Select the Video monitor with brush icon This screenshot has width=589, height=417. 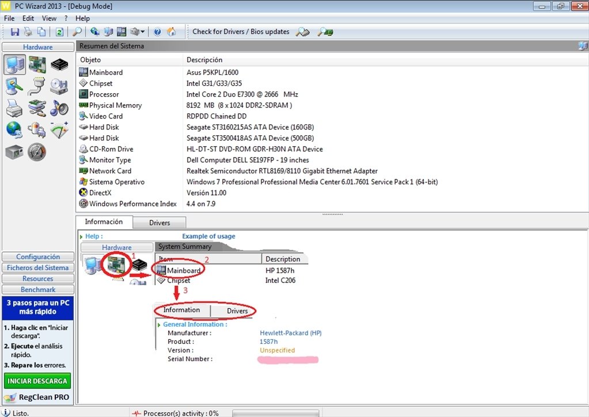pos(14,86)
